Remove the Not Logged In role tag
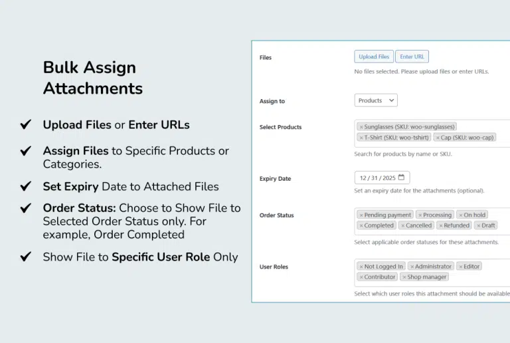 (x=361, y=267)
